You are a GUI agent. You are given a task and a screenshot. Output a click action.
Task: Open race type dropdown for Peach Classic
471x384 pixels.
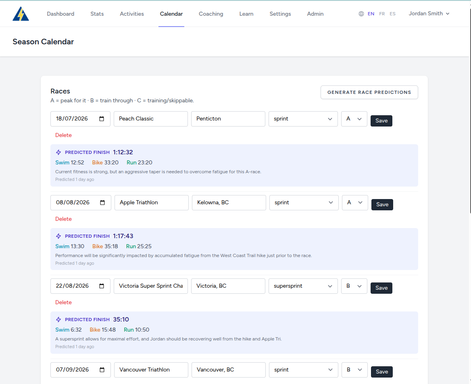303,119
